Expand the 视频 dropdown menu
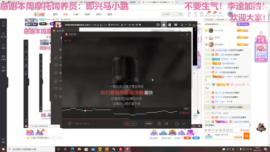270x152 pixels. point(87,14)
